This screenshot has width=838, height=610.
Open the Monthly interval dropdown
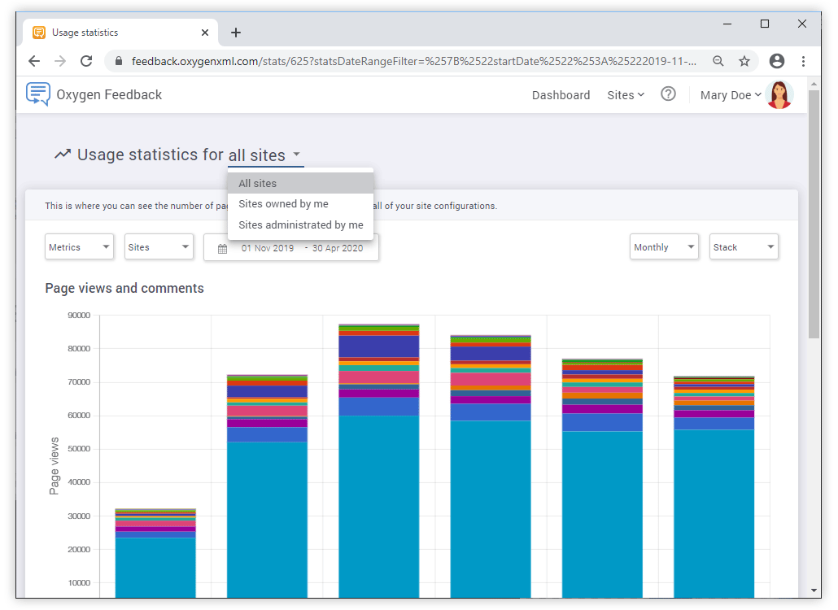coord(664,246)
